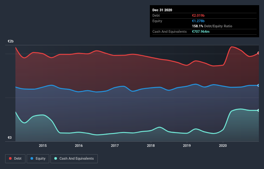Click the 2015 x-axis label
Image resolution: width=264 pixels, height=169 pixels.
pyautogui.click(x=43, y=146)
